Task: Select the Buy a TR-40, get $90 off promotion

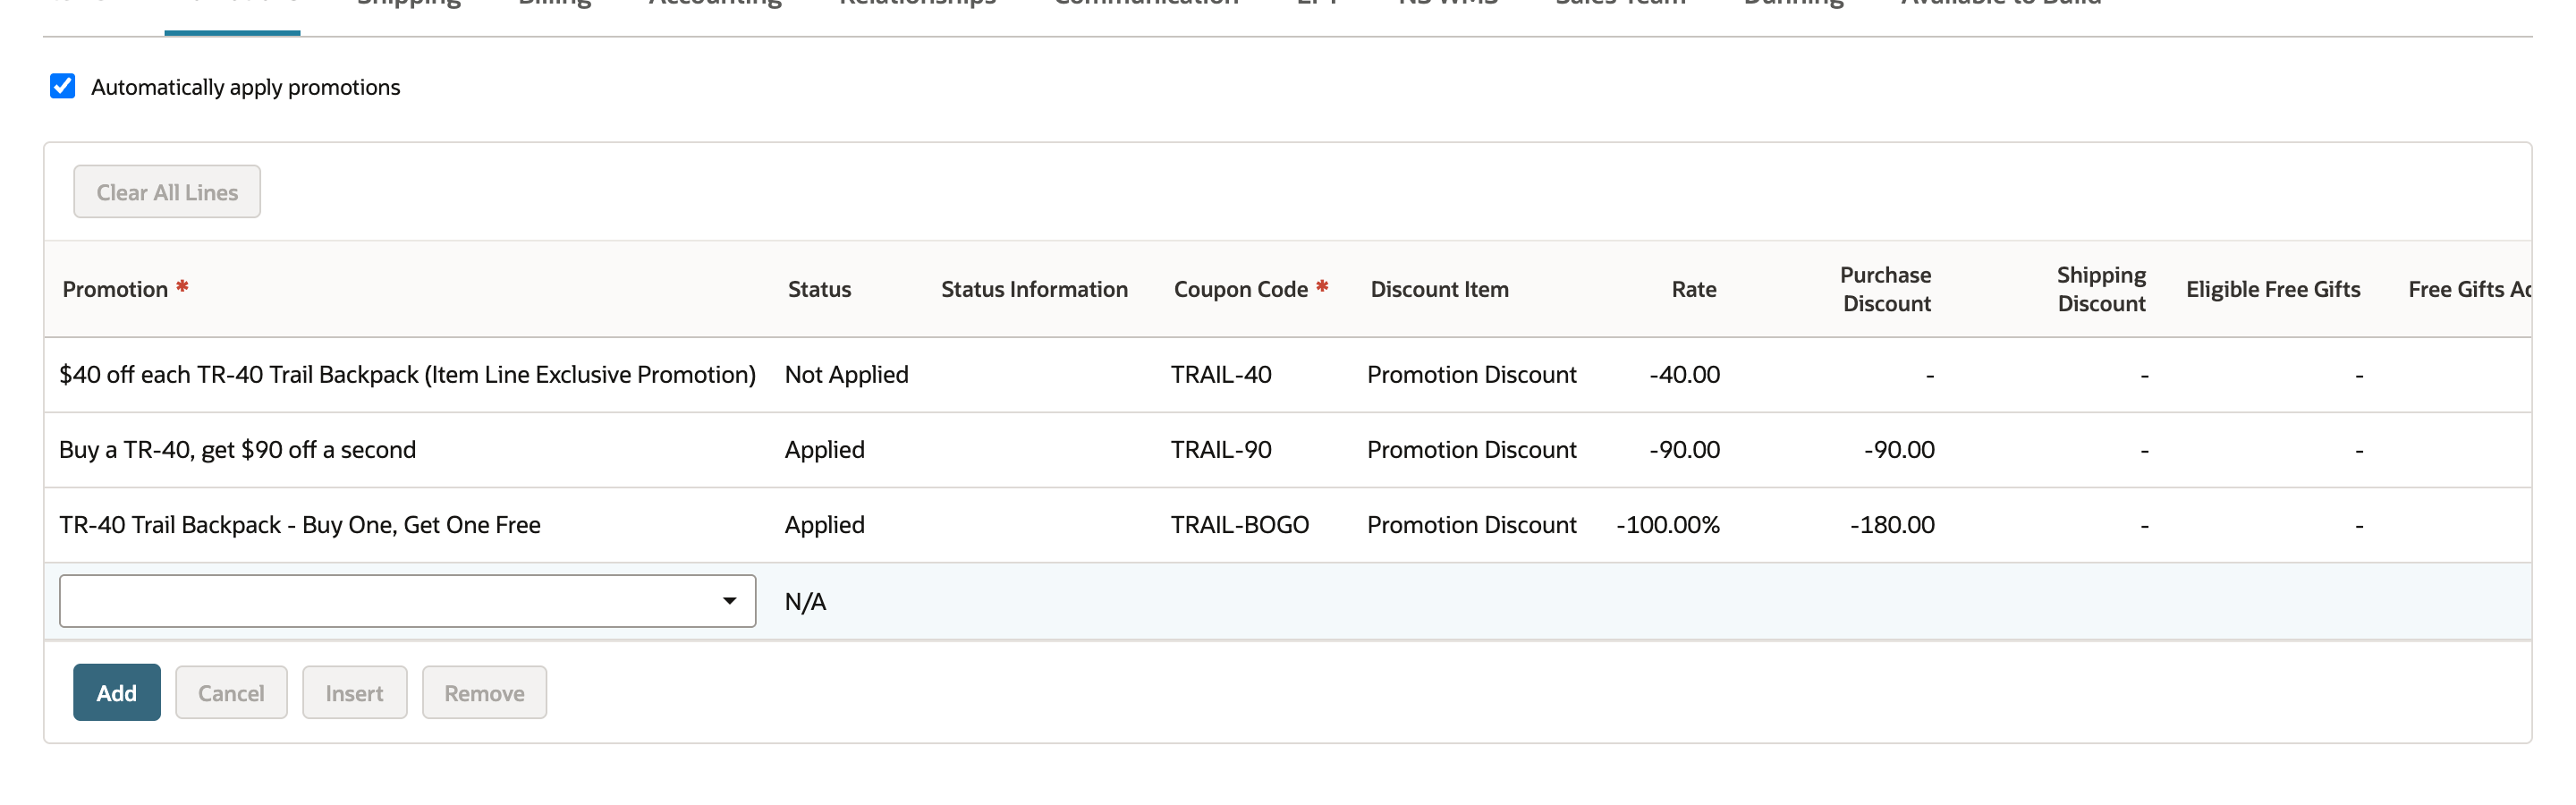Action: 237,450
